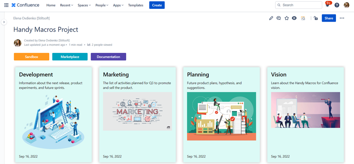Click the Share button
354x164 pixels.
point(329,18)
